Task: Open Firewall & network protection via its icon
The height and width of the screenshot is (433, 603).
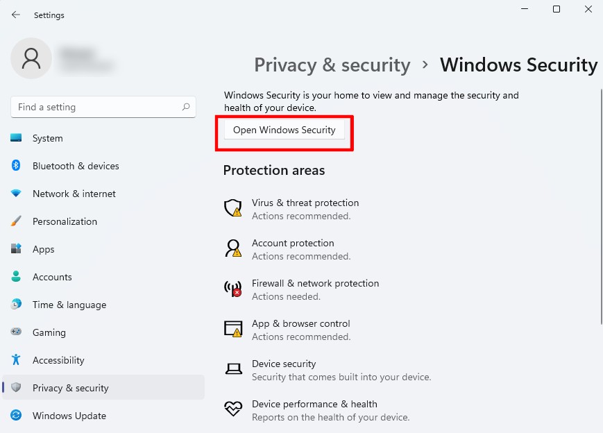Action: [232, 288]
